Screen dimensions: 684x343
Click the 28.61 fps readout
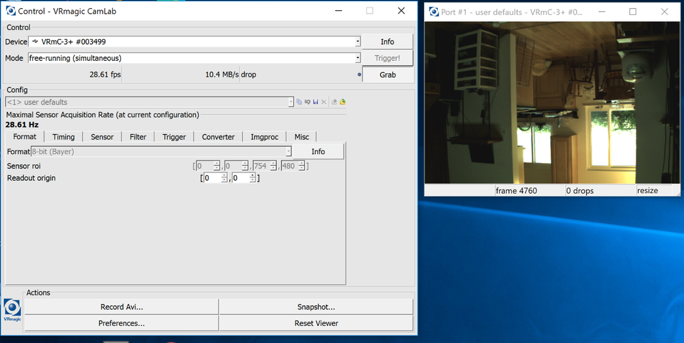(x=105, y=75)
